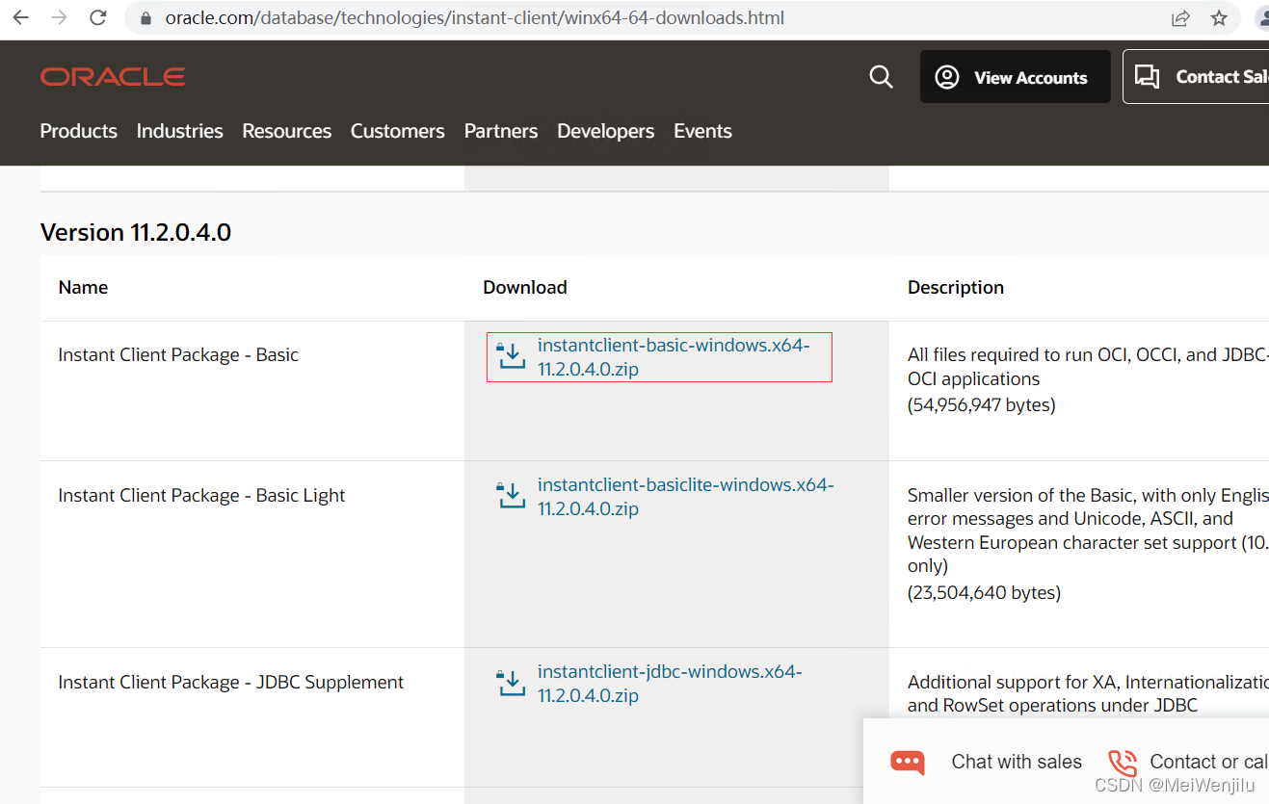
Task: Bookmark the page with the star icon
Action: click(x=1219, y=18)
